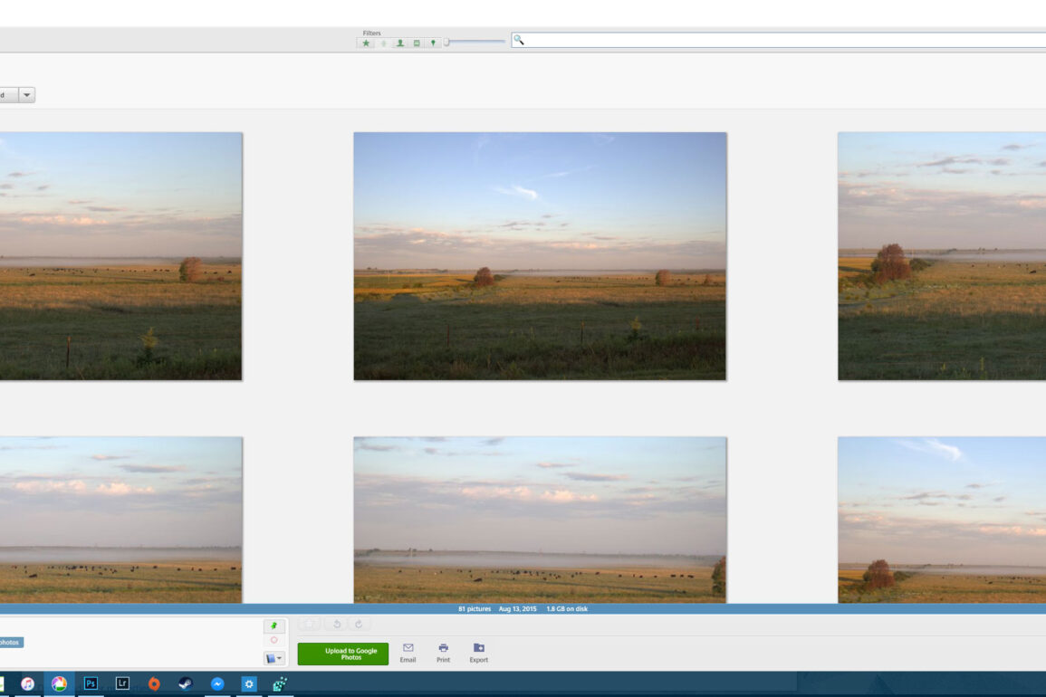Filter photos by geotag
This screenshot has width=1046, height=697.
pos(432,42)
